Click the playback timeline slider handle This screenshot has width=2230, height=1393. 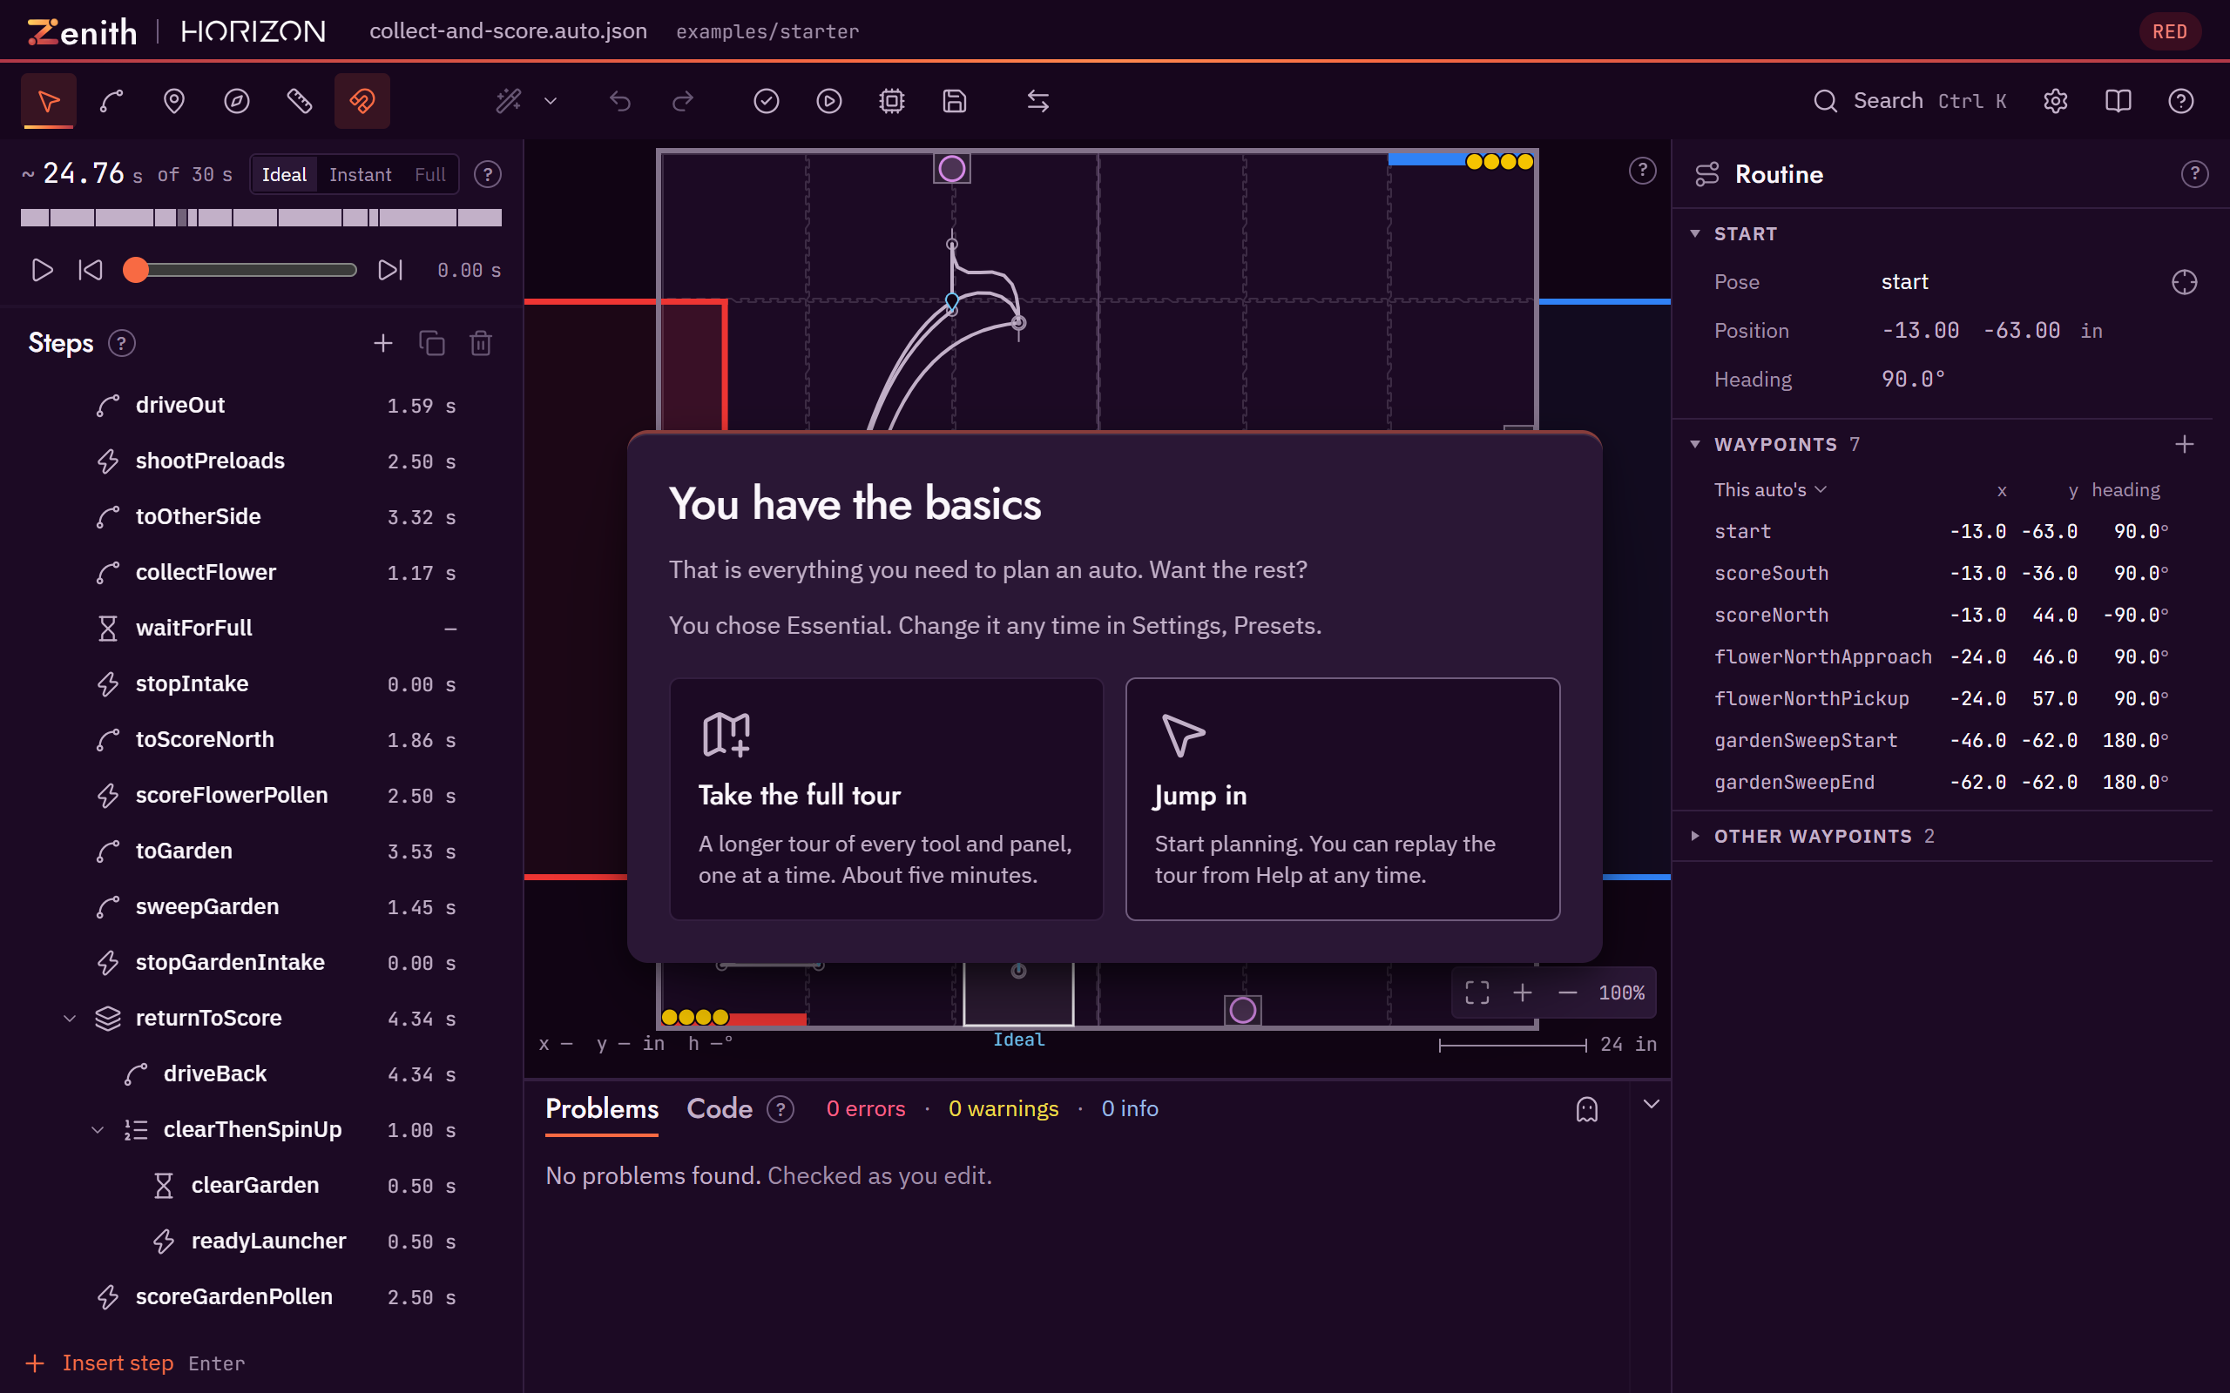(x=136, y=270)
